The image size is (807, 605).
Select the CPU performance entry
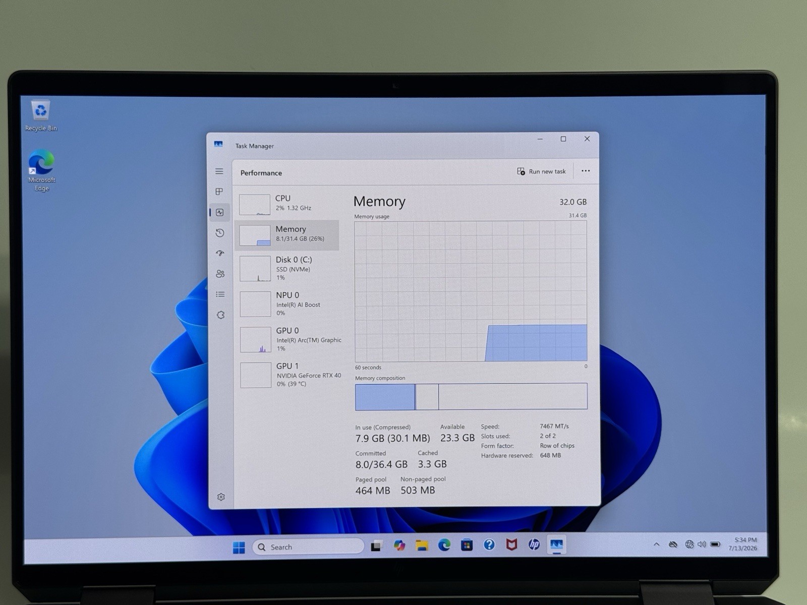click(x=287, y=204)
